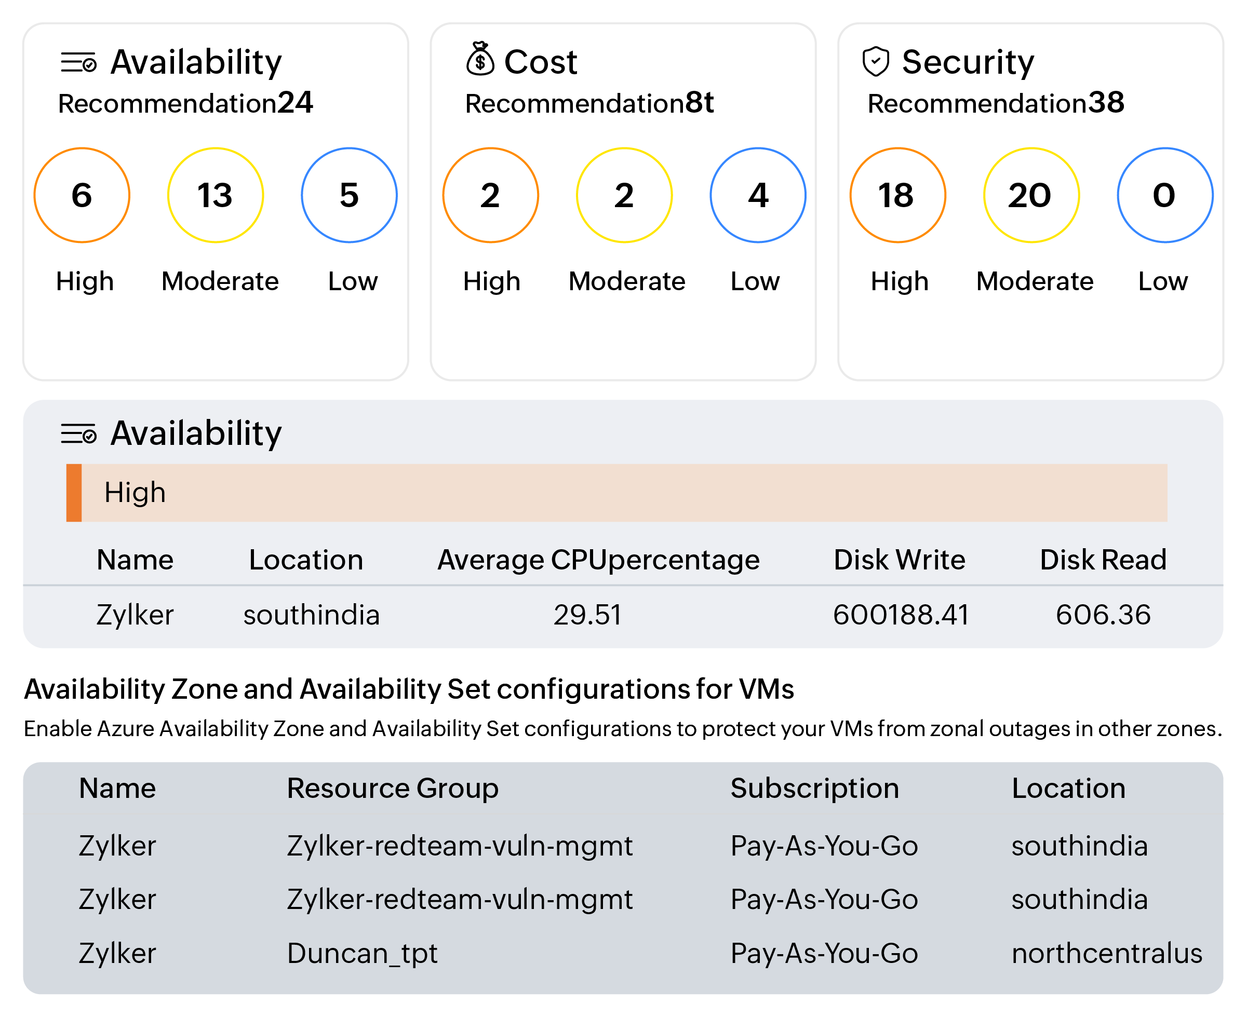Click Zylker in the Duncan_tpt row
This screenshot has height=1018, width=1247.
(x=117, y=954)
